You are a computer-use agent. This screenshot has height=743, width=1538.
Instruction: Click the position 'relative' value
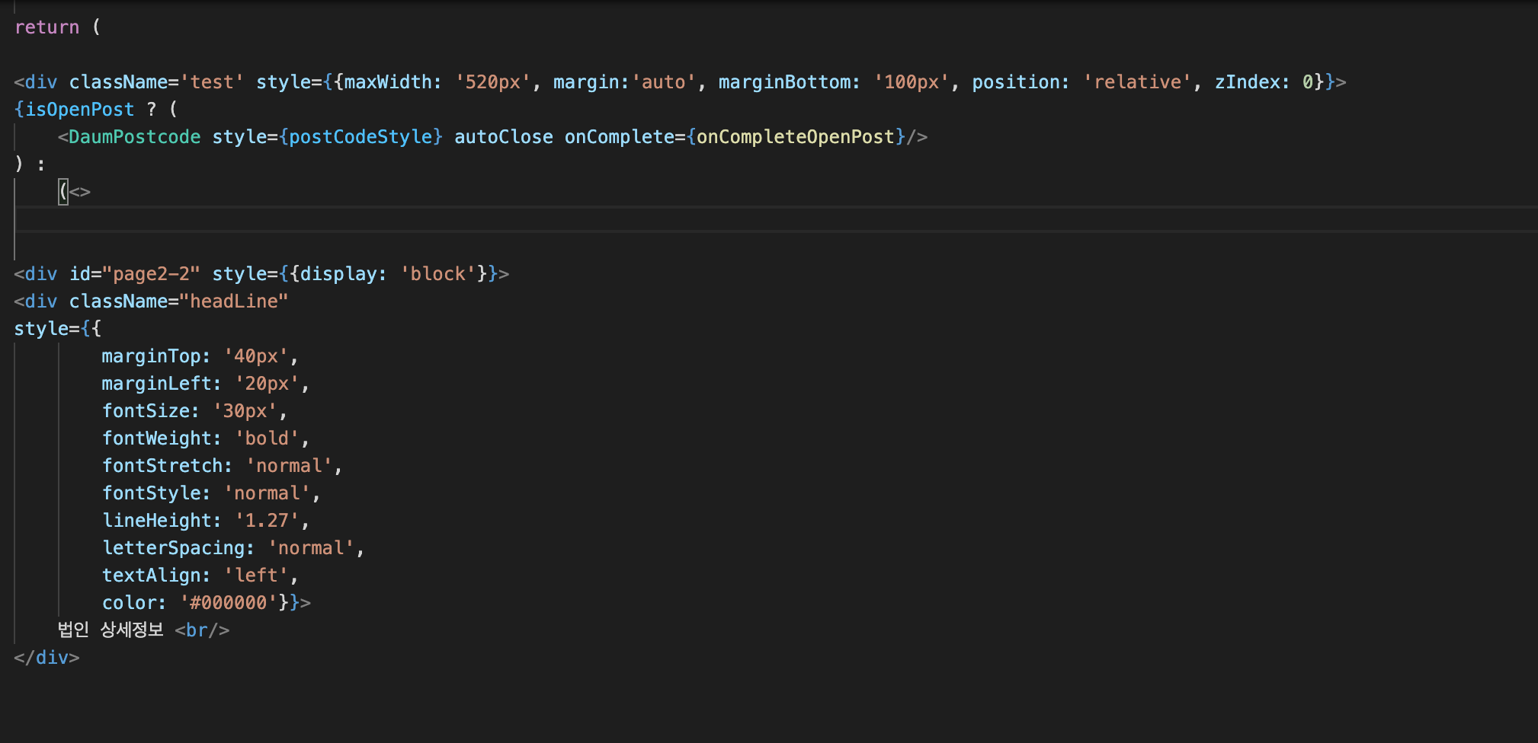(x=1137, y=82)
